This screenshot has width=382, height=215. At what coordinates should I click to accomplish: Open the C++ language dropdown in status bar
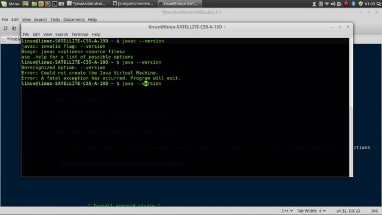click(x=287, y=211)
